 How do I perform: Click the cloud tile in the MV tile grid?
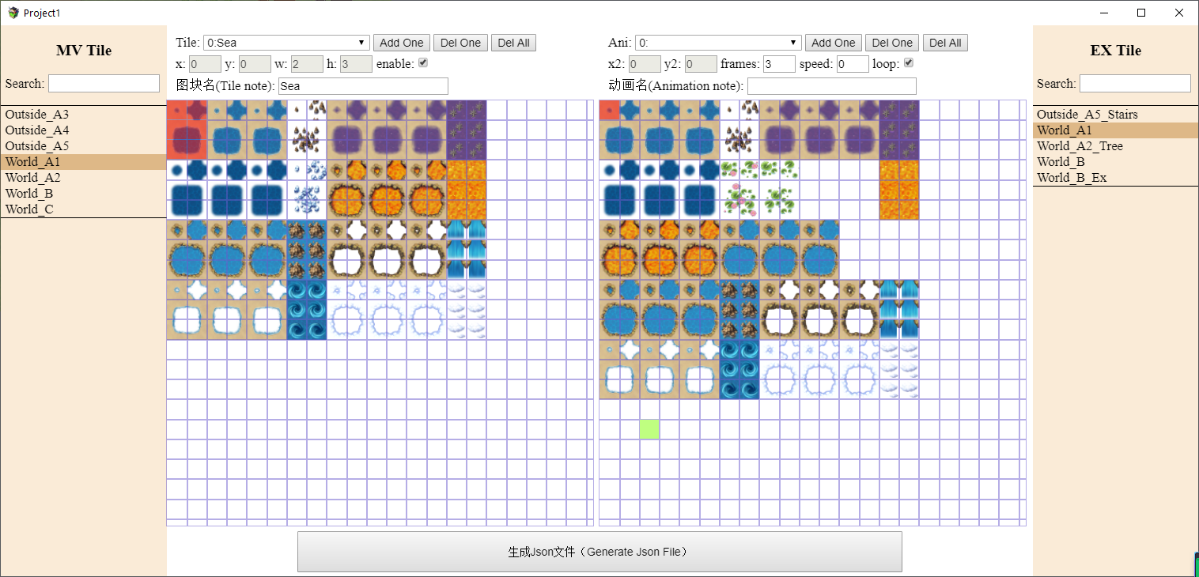click(x=467, y=310)
